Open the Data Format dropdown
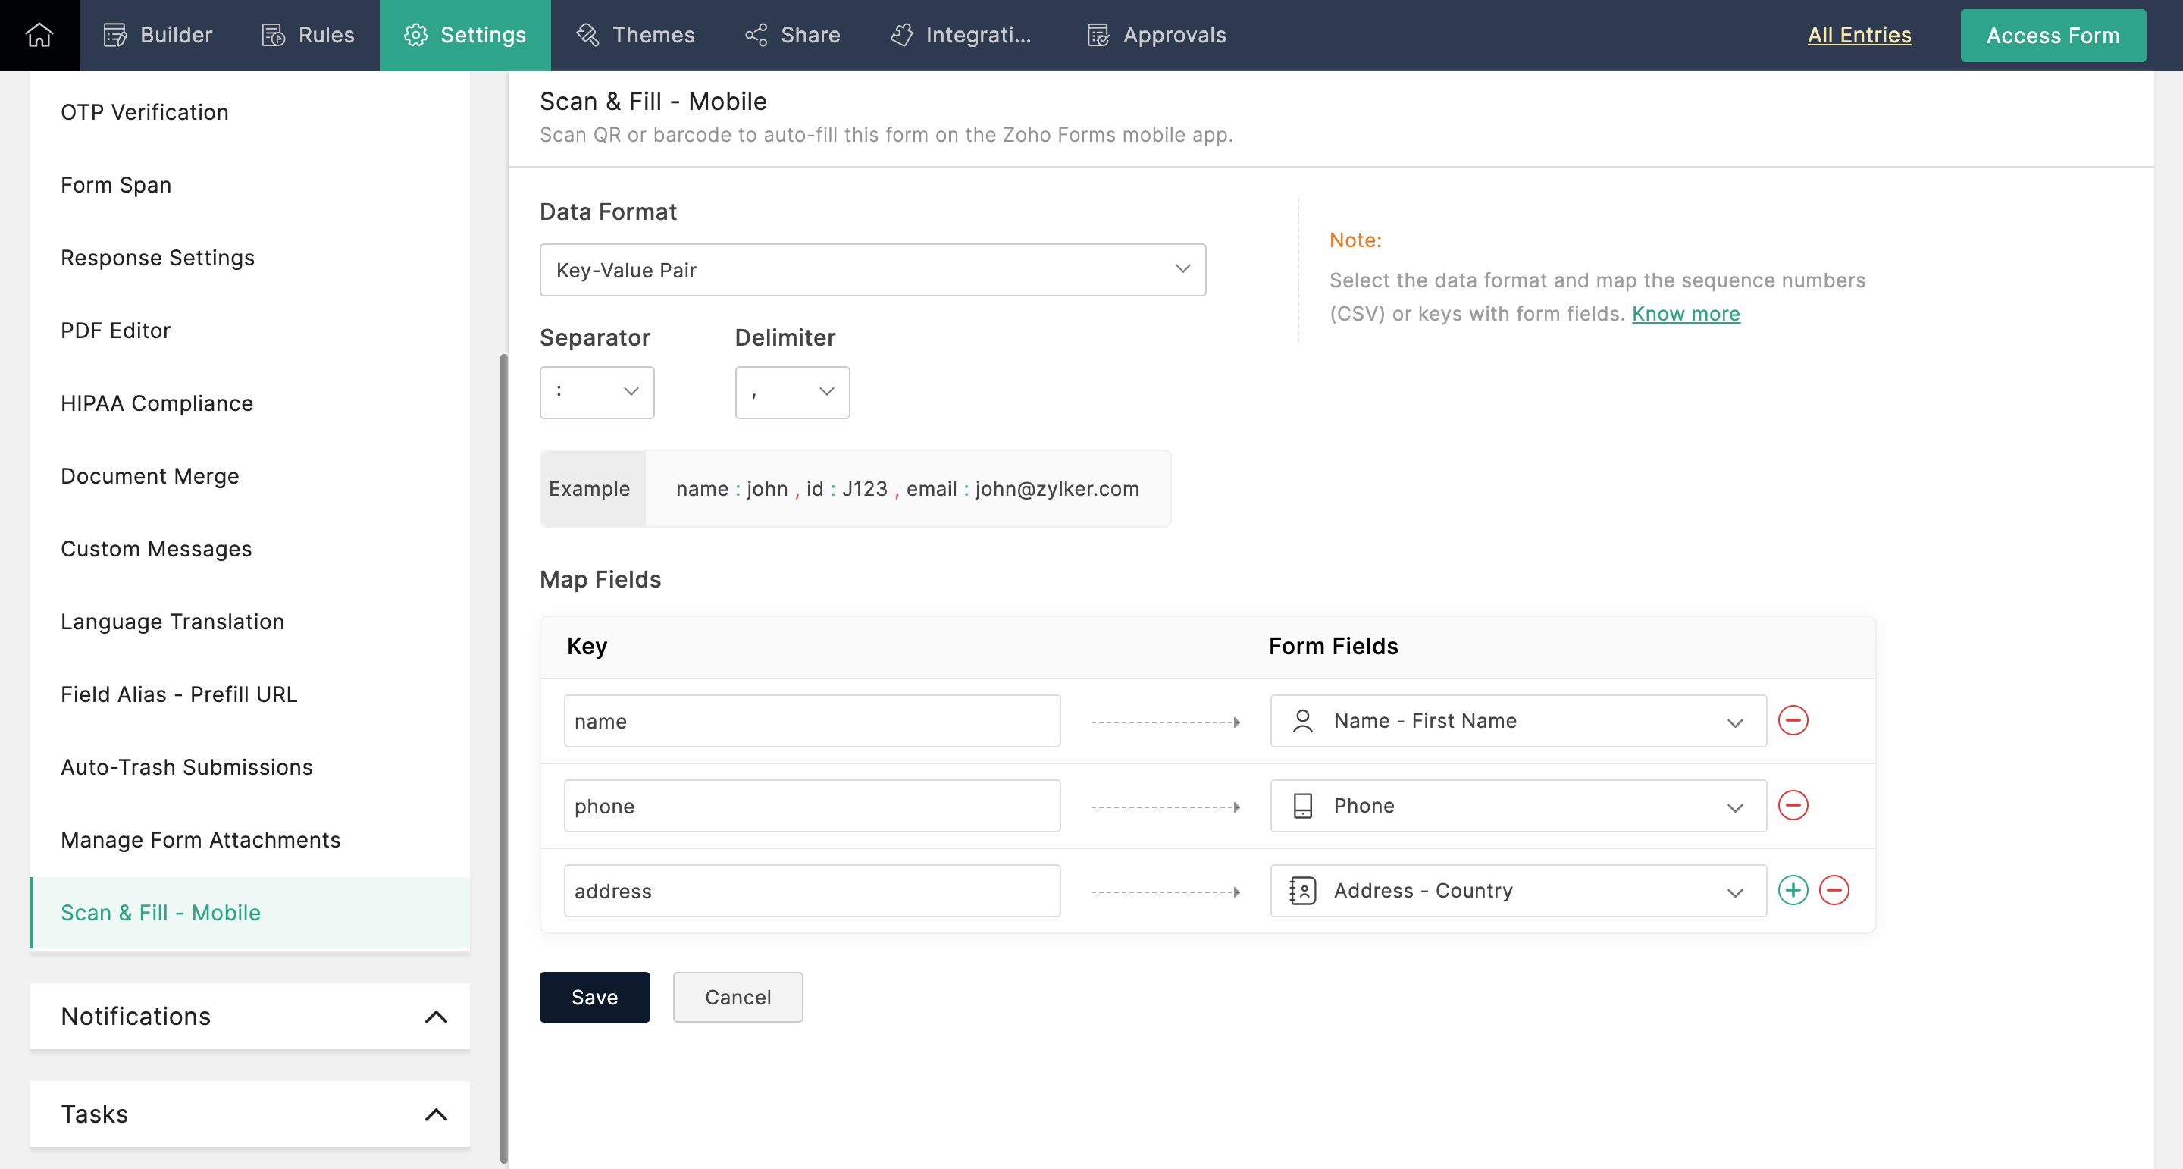This screenshot has height=1169, width=2183. (872, 270)
